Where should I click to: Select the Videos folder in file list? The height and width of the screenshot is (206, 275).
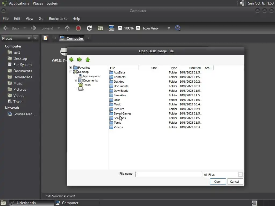(x=116, y=127)
